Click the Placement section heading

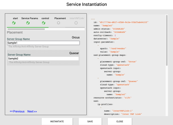point(15,33)
